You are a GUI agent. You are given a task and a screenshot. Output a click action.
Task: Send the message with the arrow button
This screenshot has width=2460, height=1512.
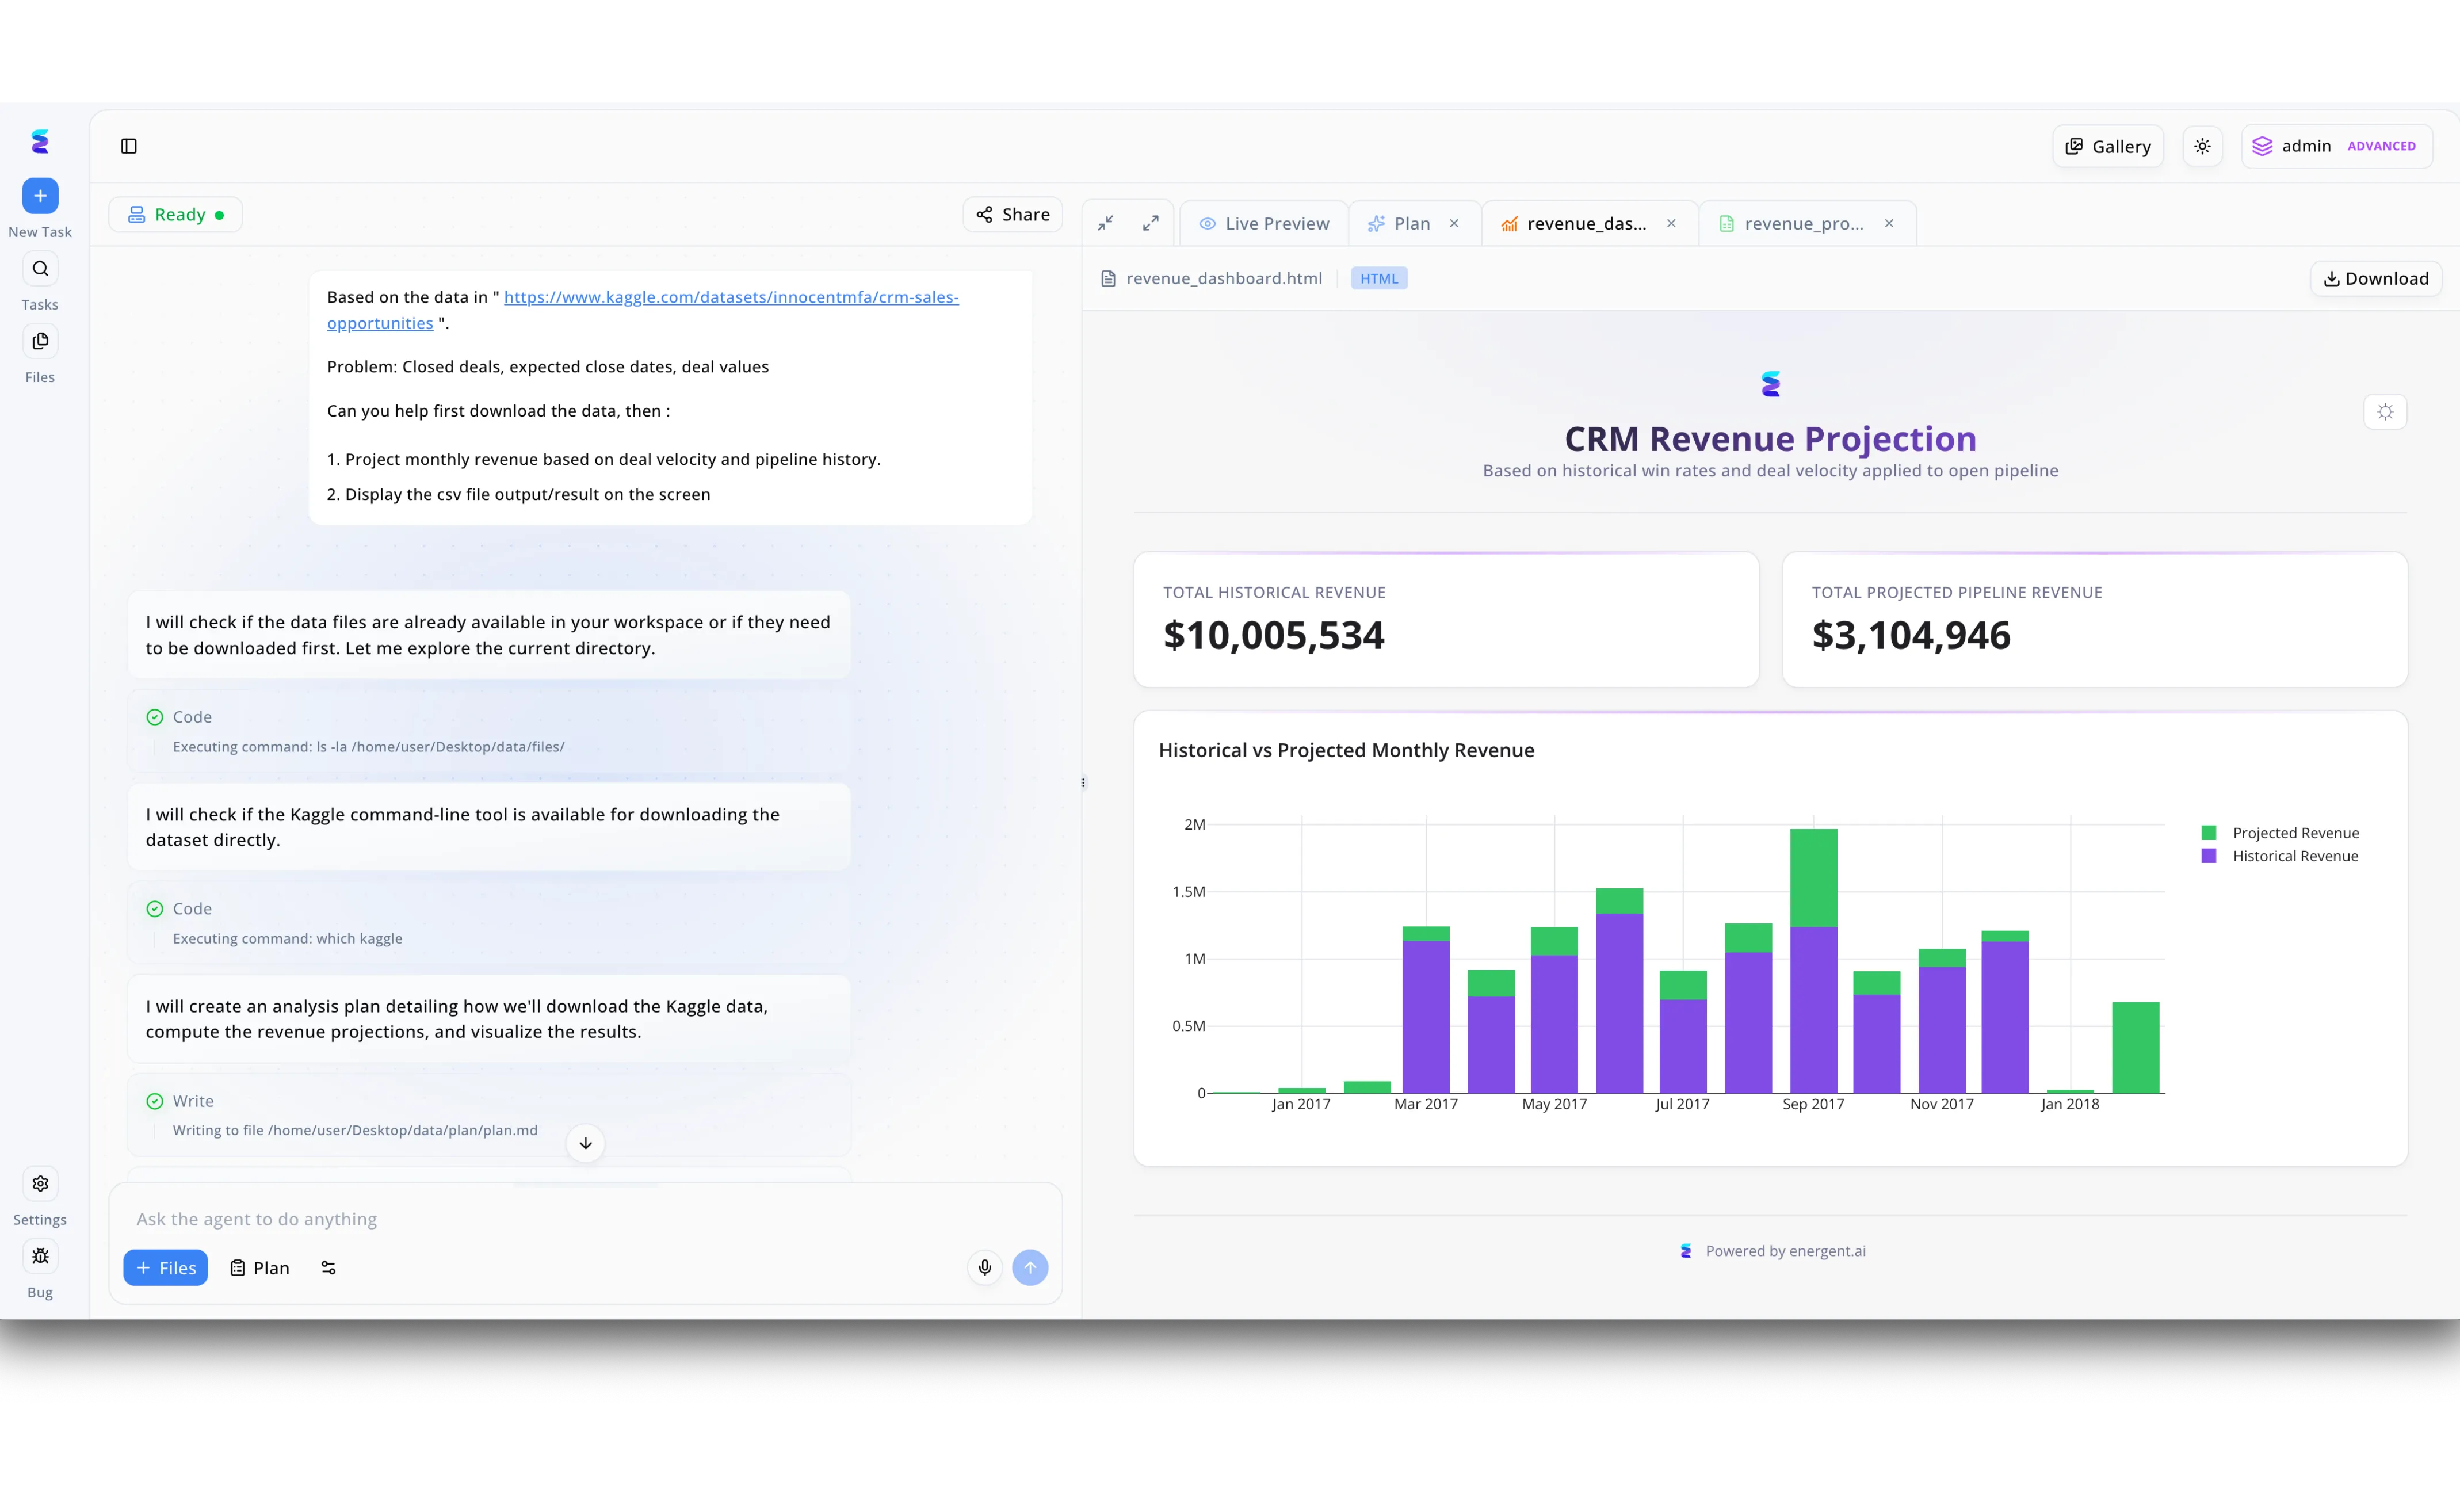1031,1267
